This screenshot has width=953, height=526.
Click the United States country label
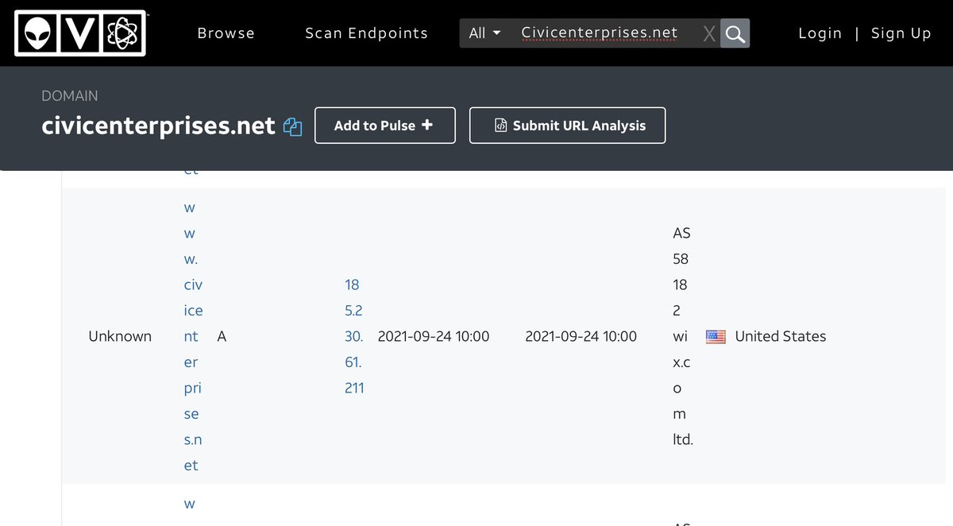pyautogui.click(x=780, y=336)
